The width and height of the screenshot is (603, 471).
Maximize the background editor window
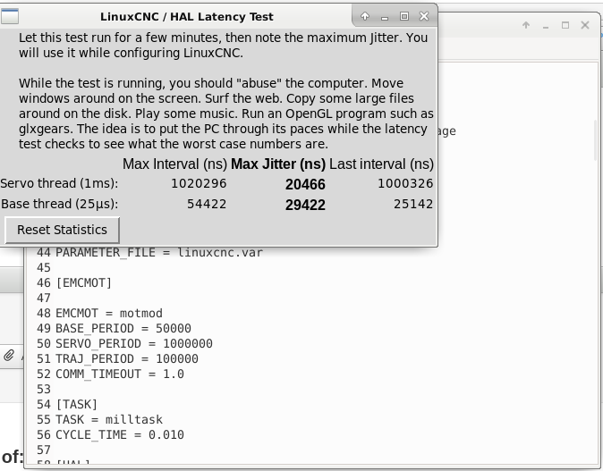click(566, 25)
